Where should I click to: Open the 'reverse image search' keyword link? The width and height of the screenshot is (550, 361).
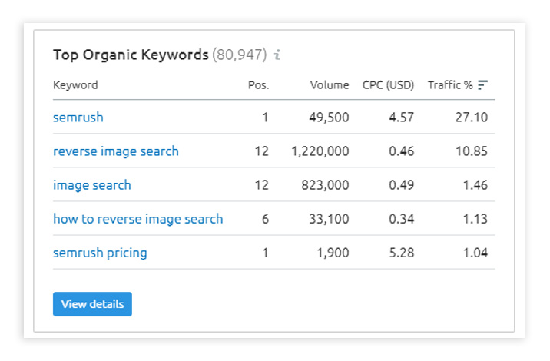coord(115,151)
